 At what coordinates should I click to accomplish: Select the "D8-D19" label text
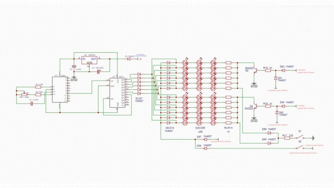(170, 128)
